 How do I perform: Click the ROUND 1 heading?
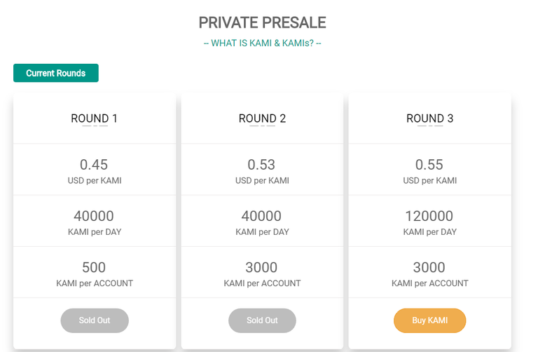coord(95,119)
